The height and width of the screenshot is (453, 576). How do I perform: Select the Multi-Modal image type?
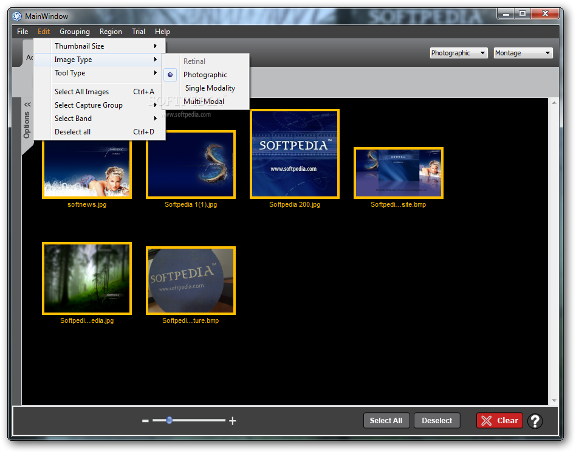tap(206, 102)
